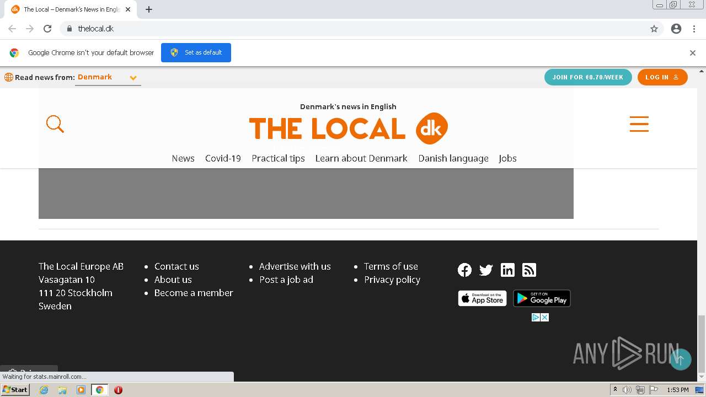Visit The Local's Facebook page icon
This screenshot has height=397, width=706.
tap(464, 270)
